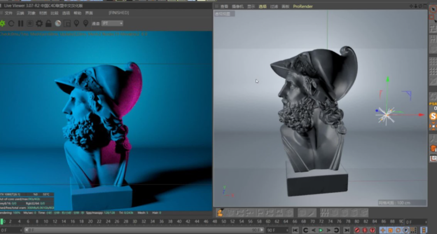Select the render region R icon
Image resolution: width=437 pixels, height=234 pixels.
[x=30, y=23]
